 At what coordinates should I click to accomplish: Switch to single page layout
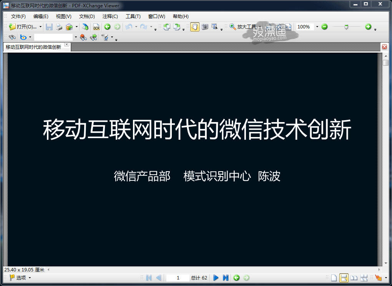(x=334, y=278)
